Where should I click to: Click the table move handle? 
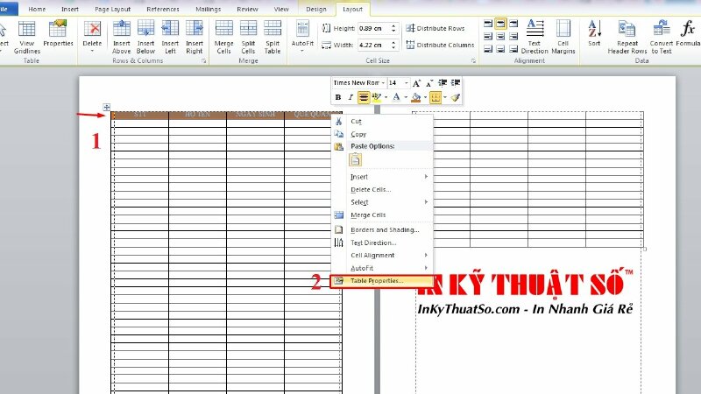tap(106, 107)
